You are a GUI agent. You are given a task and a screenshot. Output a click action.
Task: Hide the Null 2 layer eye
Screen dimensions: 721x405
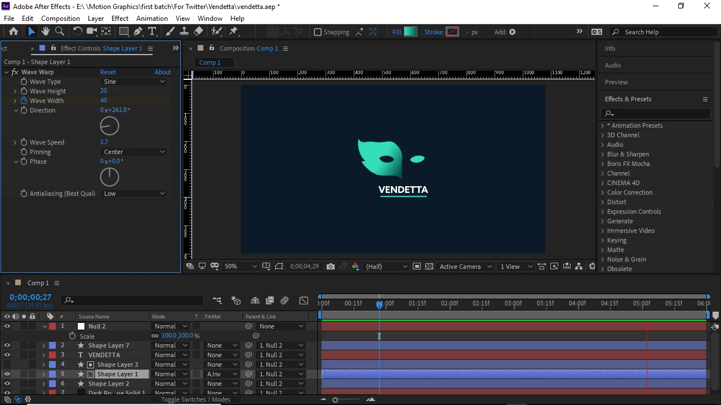tap(7, 326)
